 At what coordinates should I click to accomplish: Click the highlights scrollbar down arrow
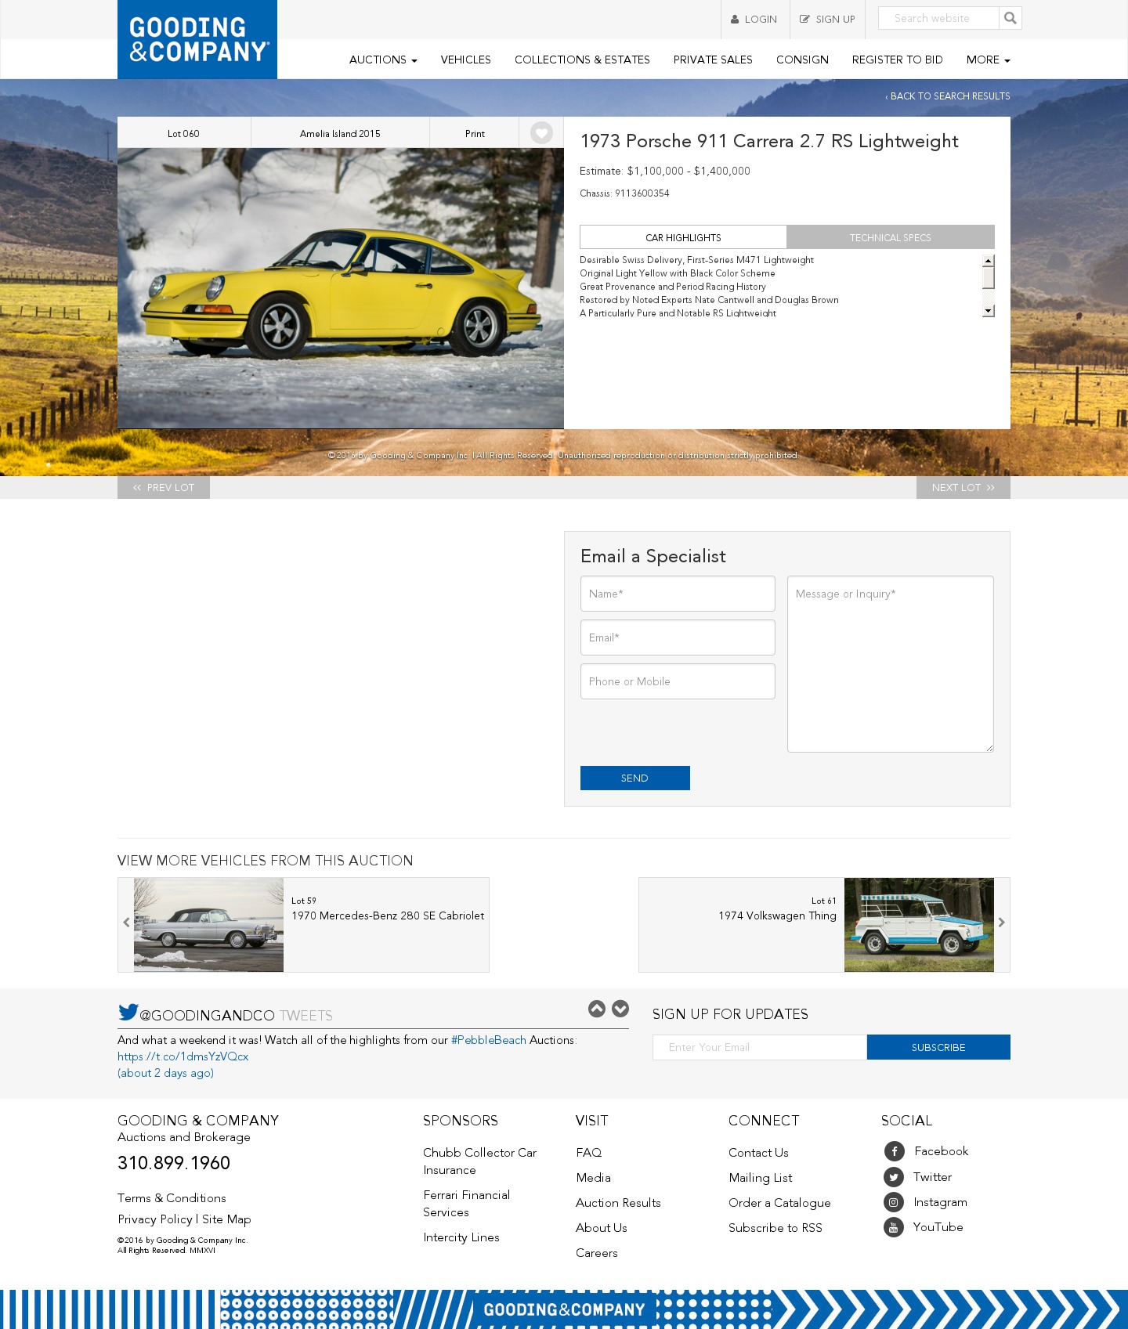989,311
